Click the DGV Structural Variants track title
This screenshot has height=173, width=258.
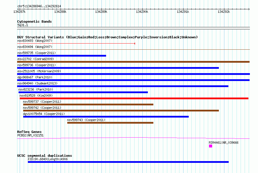click(107, 37)
